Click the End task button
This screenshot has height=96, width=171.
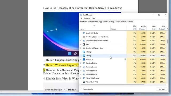coord(161,89)
